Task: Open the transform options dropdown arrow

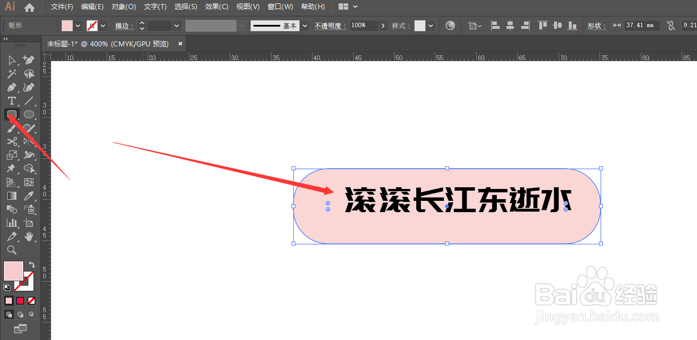Action: 479,25
